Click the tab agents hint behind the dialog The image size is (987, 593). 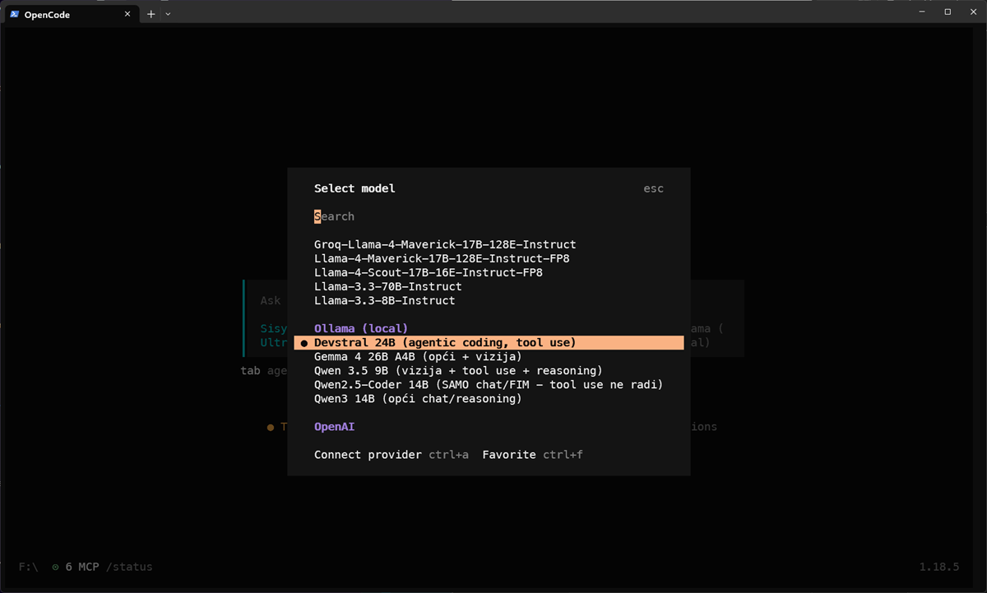point(263,370)
